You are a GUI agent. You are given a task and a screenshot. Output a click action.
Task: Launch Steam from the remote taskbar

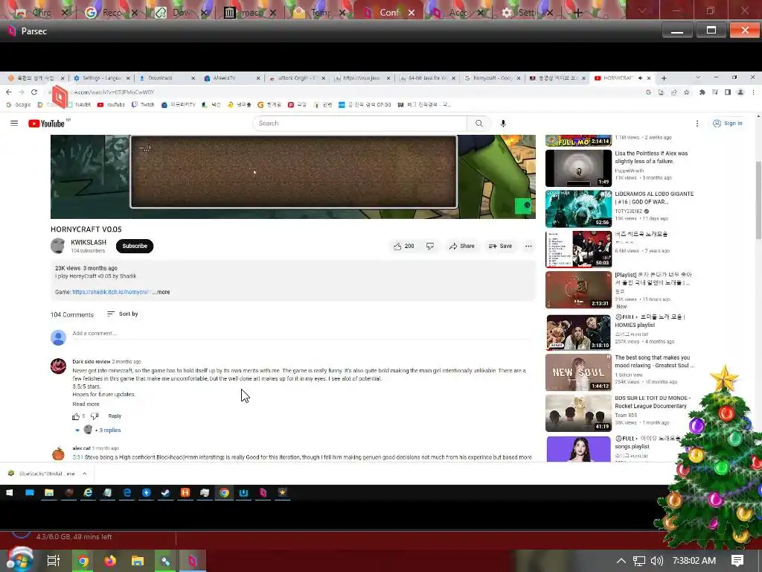(x=166, y=493)
